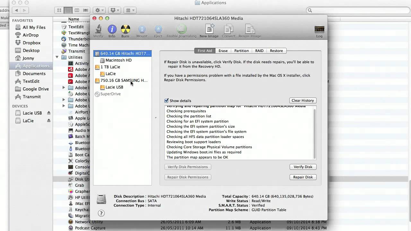Eject LaCie in Finder sidebar devices
The height and width of the screenshot is (231, 411).
[x=49, y=121]
